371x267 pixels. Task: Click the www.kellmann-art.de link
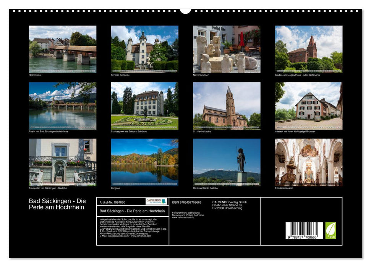tap(182, 218)
